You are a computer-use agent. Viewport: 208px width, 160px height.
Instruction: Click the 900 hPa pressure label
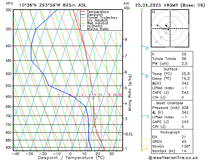[x=9, y=147]
